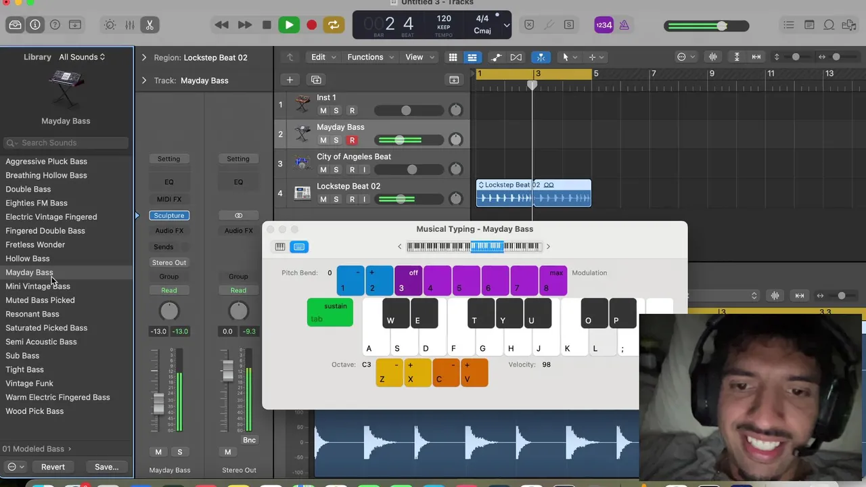
Task: Click the Bnc button on Stereo Out
Action: point(249,440)
